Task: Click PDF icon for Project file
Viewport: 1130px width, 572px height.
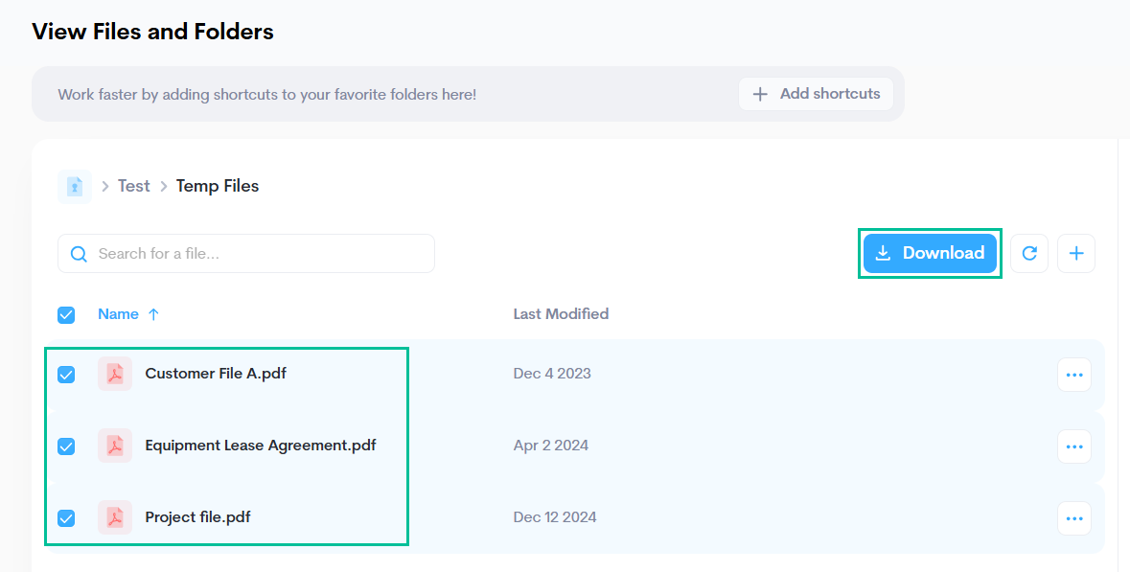Action: [115, 517]
